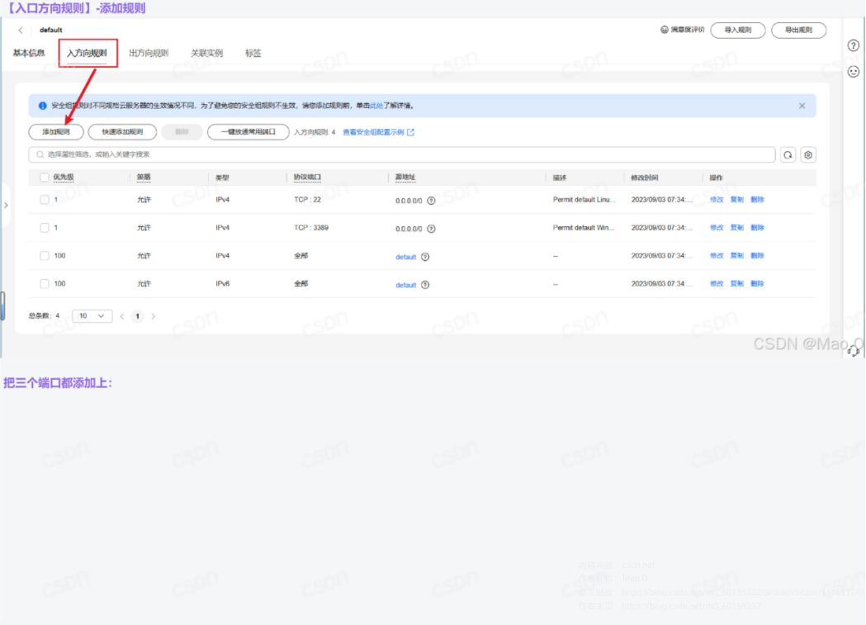Click the disabled 删除 button in toolbar
The height and width of the screenshot is (625, 866).
tap(182, 132)
